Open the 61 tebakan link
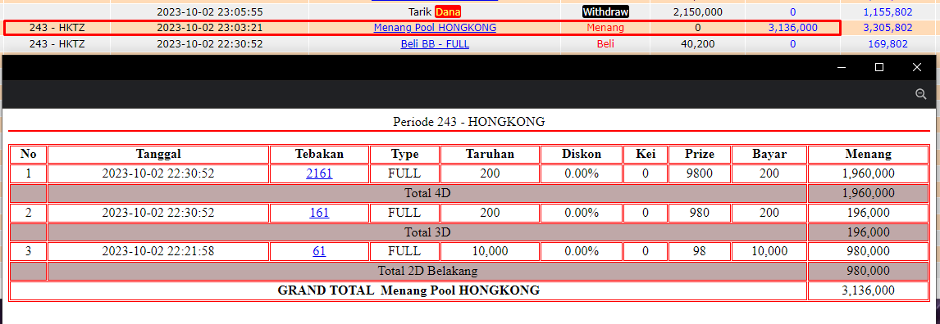 319,251
